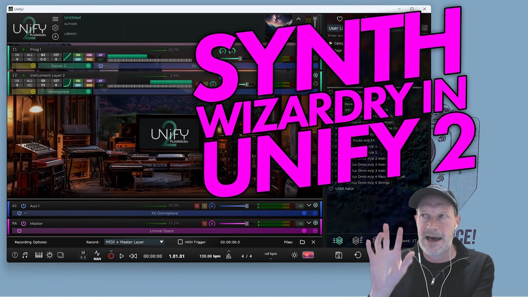Toggle Master layer power button
Viewport: 528px width, 297px height.
click(24, 224)
